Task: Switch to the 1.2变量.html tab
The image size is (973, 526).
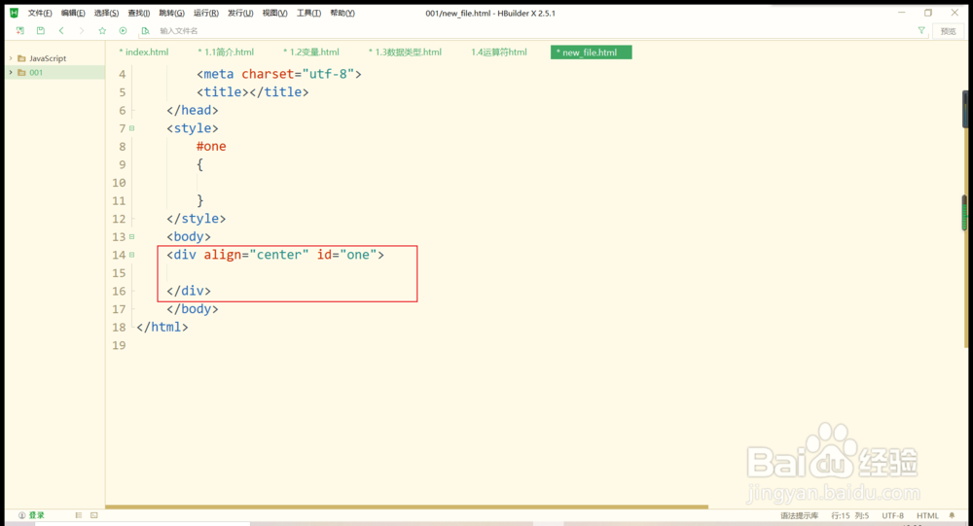Action: click(x=311, y=53)
